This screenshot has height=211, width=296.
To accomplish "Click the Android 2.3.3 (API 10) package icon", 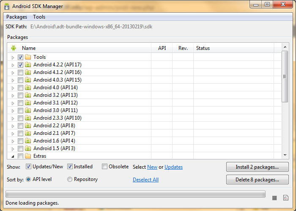I will [x=28, y=118].
